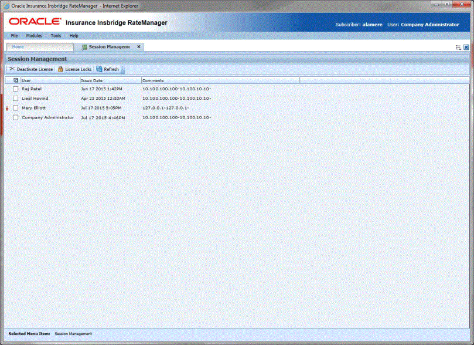474x345 pixels.
Task: Open the Tools menu
Action: click(x=56, y=35)
